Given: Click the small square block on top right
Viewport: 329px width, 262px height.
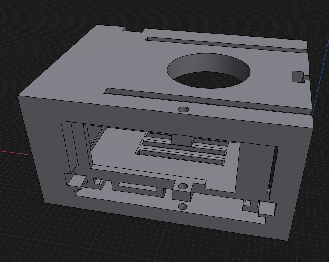Looking at the screenshot, I should coord(298,77).
